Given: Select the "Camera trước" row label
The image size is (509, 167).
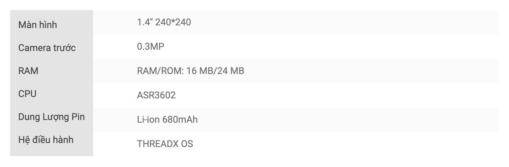Looking at the screenshot, I should click(47, 48).
